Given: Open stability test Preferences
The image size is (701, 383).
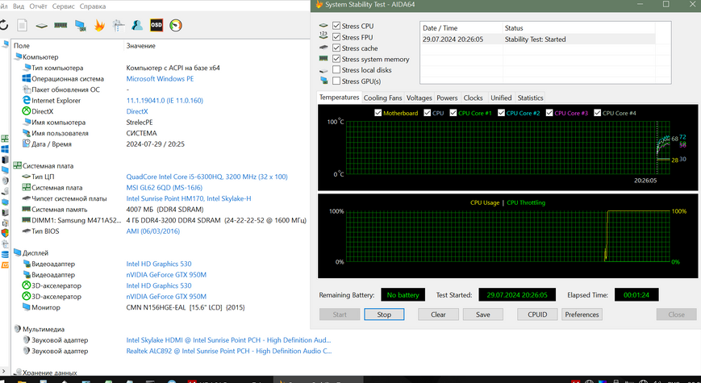Looking at the screenshot, I should 582,314.
